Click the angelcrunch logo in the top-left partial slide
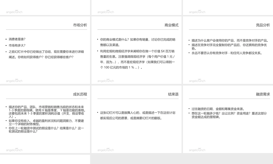The width and height of the screenshot is (273, 164). (14, 12)
